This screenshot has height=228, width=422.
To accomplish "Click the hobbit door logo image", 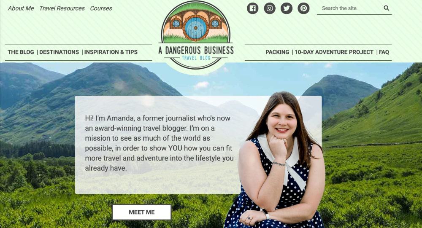I will tap(196, 22).
